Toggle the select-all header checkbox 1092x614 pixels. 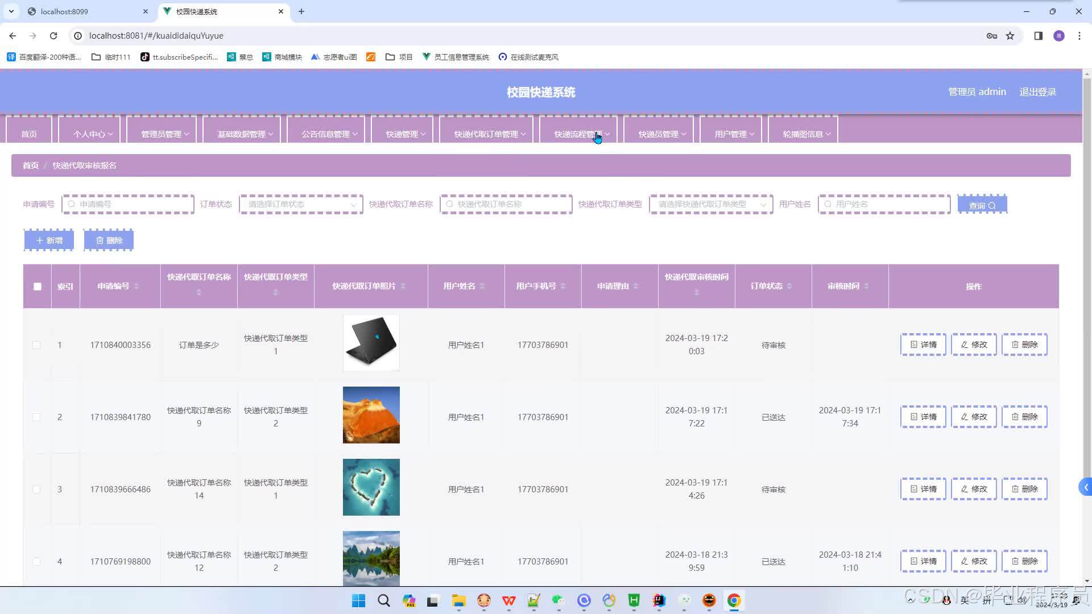38,287
